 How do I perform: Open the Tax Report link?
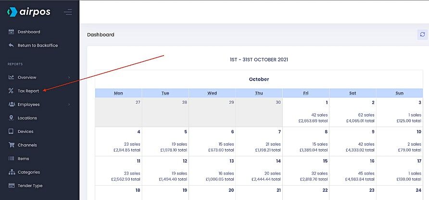[x=28, y=91]
